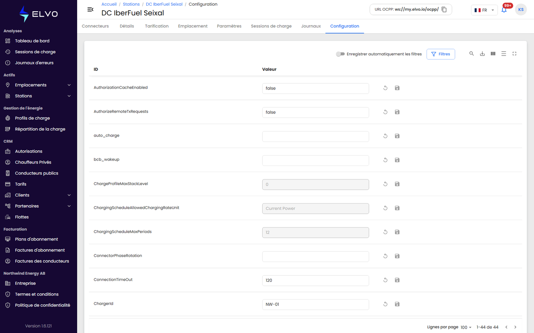Screen dimensions: 534x333
Task: Open Flottes in the sidebar
Action: [38, 217]
